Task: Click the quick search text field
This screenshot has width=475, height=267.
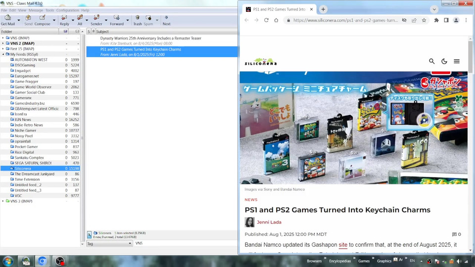Action: coord(186,243)
